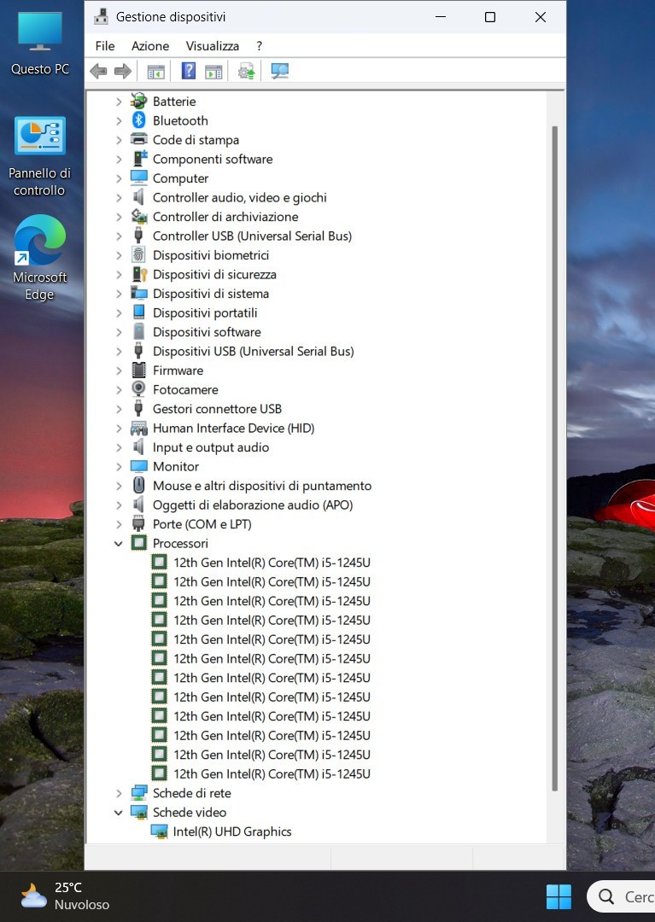This screenshot has height=922, width=655.
Task: Click the Code di stampa printer icon
Action: click(138, 139)
